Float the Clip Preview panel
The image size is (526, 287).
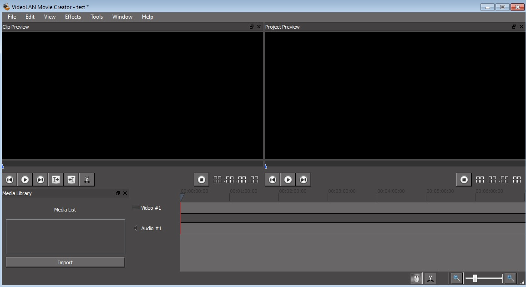pyautogui.click(x=252, y=27)
